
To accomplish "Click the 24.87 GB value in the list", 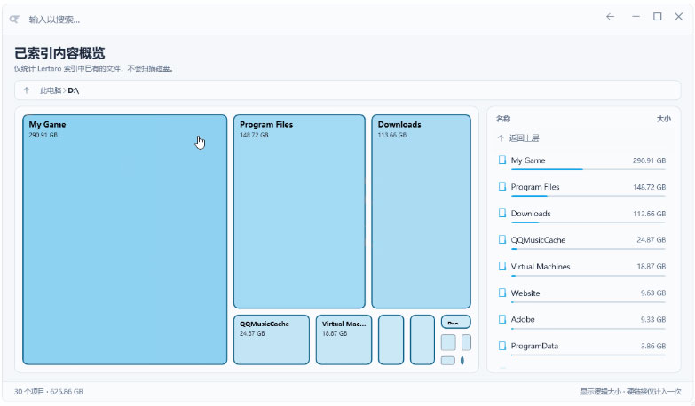I will click(x=652, y=239).
